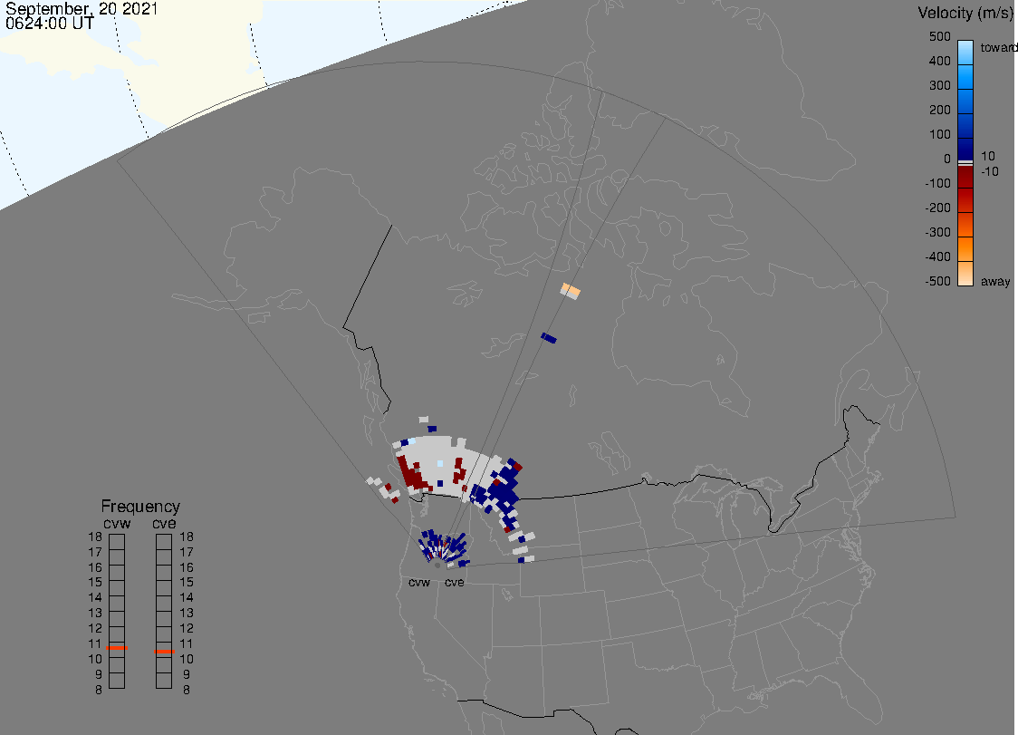Select the lightest blue 400–500 velocity swatch
Image resolution: width=1018 pixels, height=735 pixels.
click(965, 53)
